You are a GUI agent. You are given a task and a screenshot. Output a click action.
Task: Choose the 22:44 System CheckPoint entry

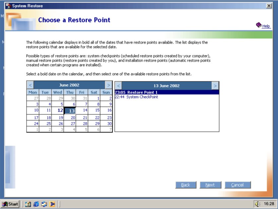click(136, 97)
